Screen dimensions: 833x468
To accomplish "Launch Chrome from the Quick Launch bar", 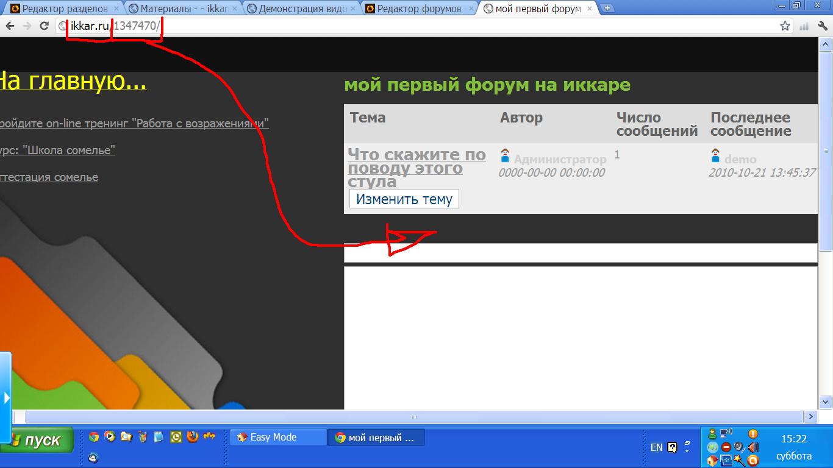I will pyautogui.click(x=93, y=437).
